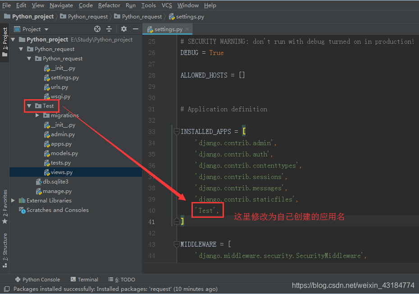
Task: Click the collapse-all icon in Project panel
Action: (x=109, y=29)
